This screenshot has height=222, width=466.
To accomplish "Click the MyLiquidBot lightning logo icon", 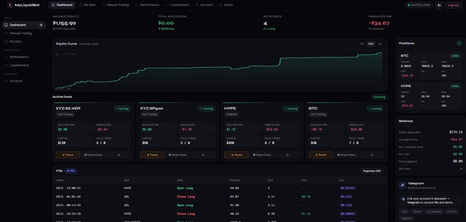I will pyautogui.click(x=10, y=5).
